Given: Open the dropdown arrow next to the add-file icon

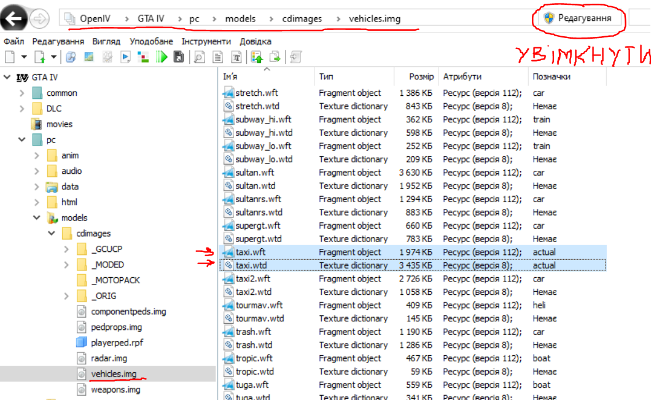Looking at the screenshot, I should [x=53, y=57].
